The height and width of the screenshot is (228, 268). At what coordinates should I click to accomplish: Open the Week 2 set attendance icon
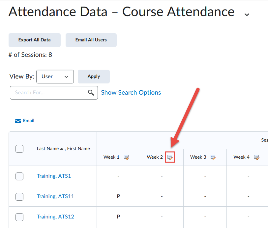point(170,157)
